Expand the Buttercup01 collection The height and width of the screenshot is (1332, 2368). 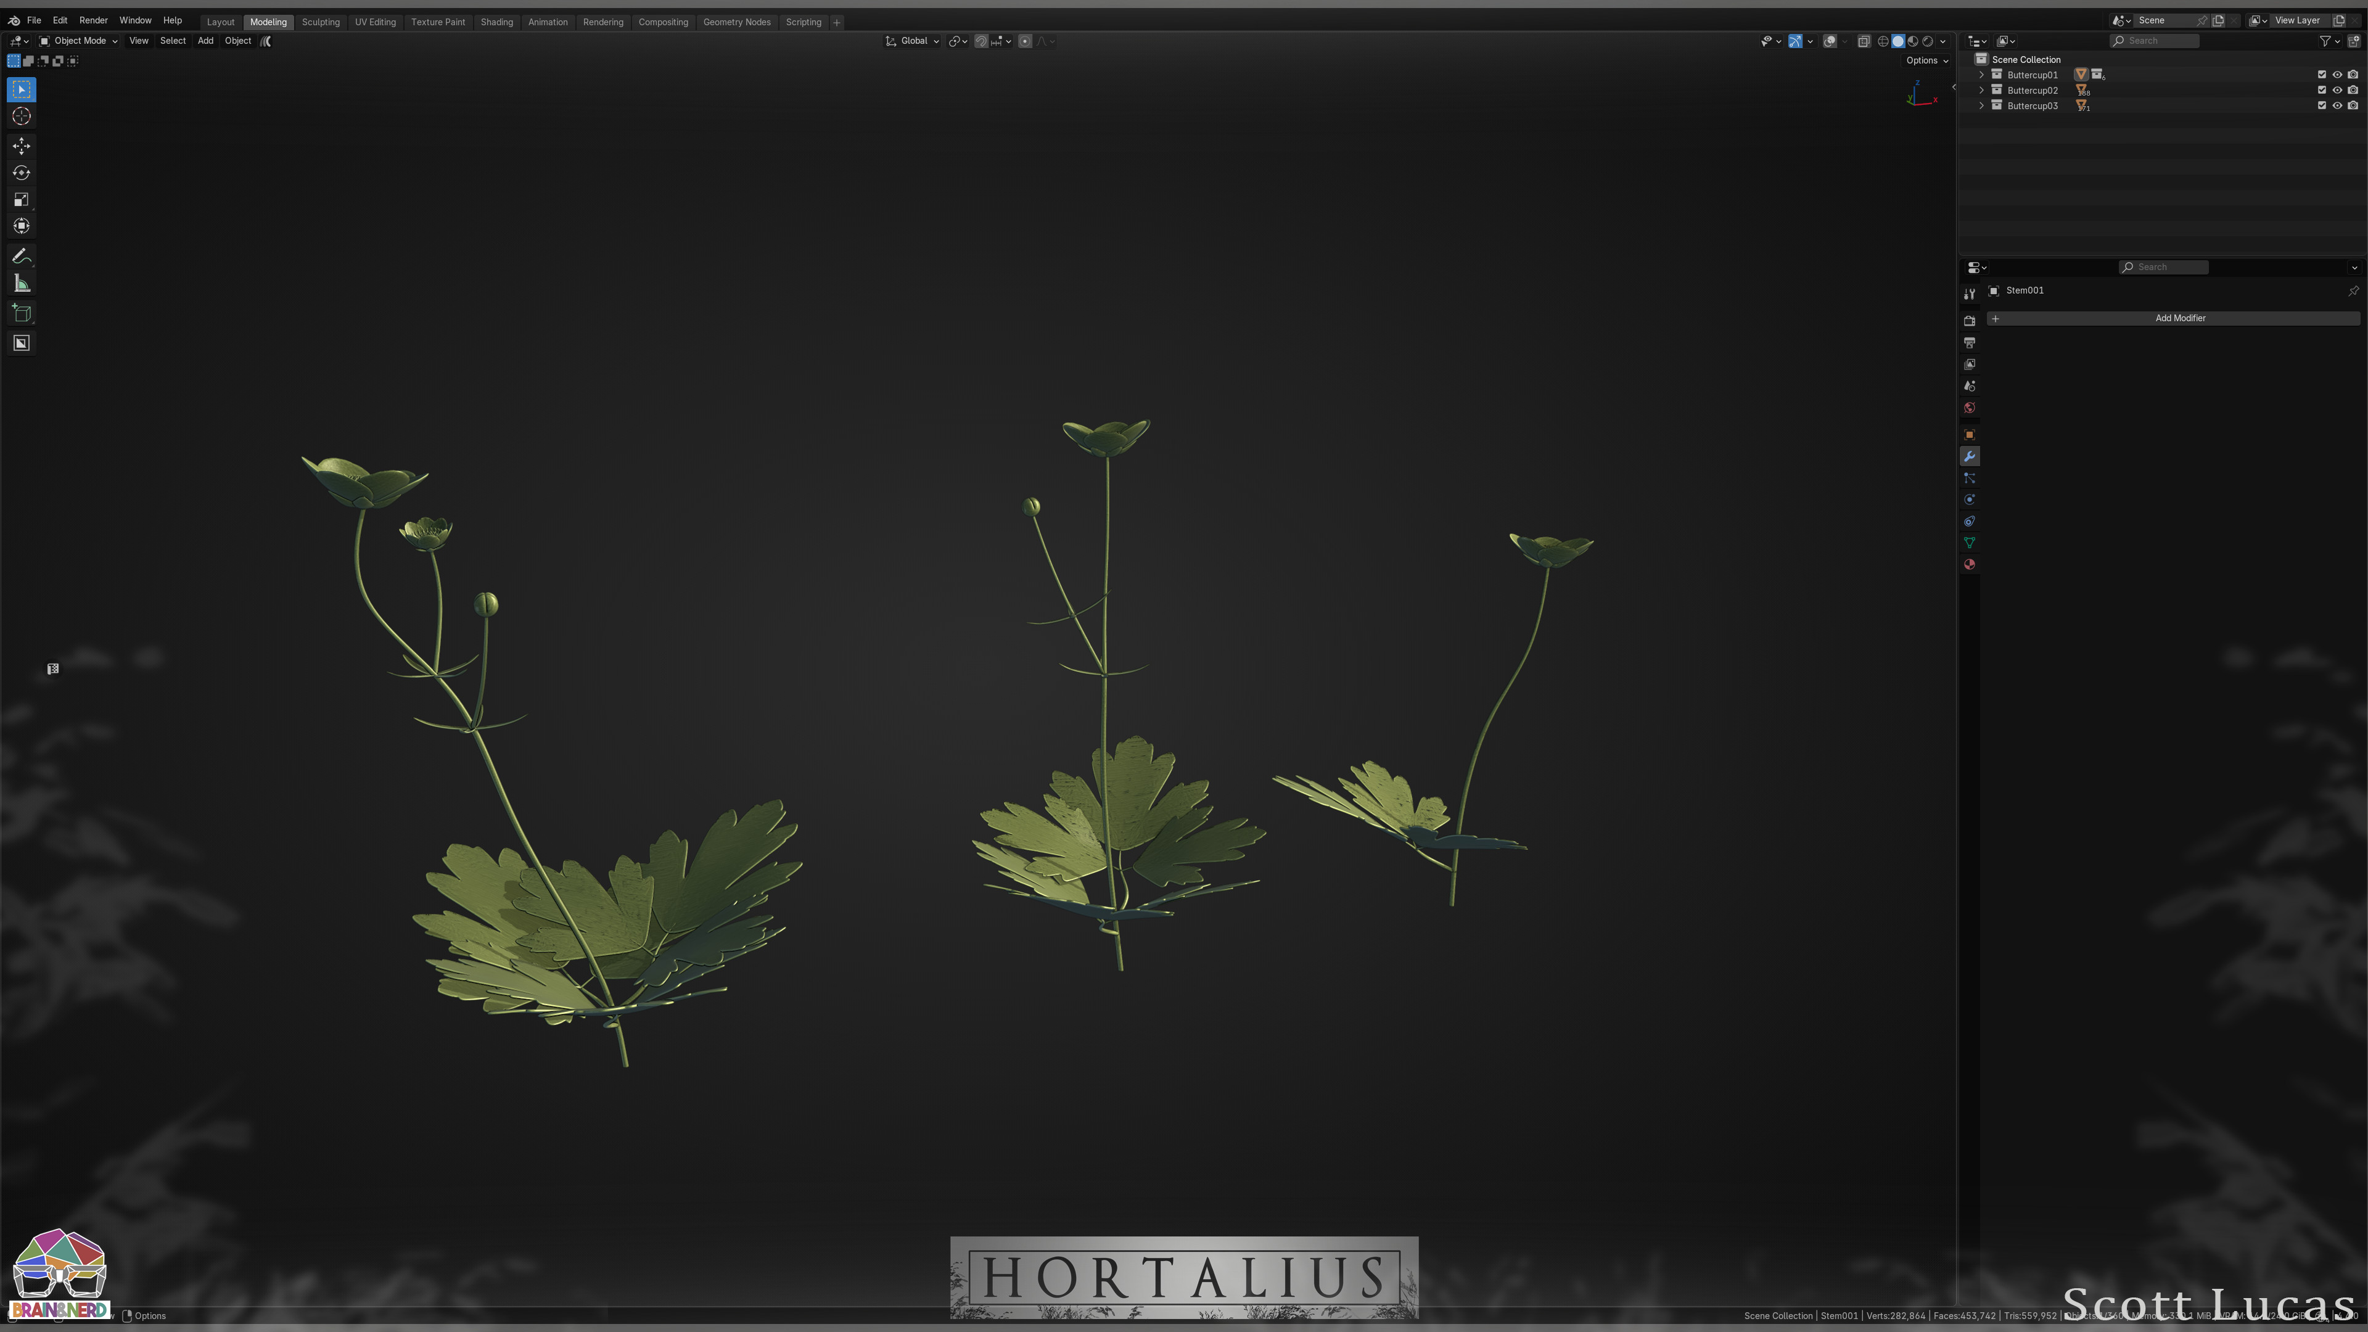[x=1981, y=75]
